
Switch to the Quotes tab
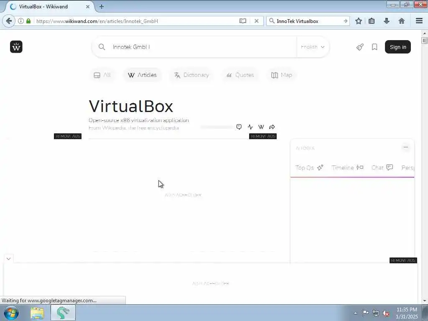(240, 75)
